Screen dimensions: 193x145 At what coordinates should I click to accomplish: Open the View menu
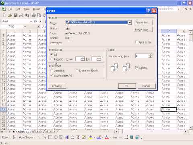coord(27,9)
